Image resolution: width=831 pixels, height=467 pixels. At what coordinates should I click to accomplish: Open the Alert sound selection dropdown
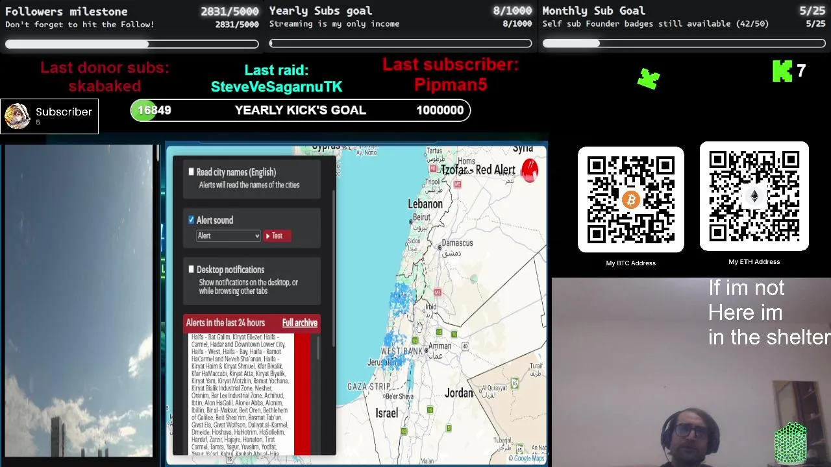229,236
